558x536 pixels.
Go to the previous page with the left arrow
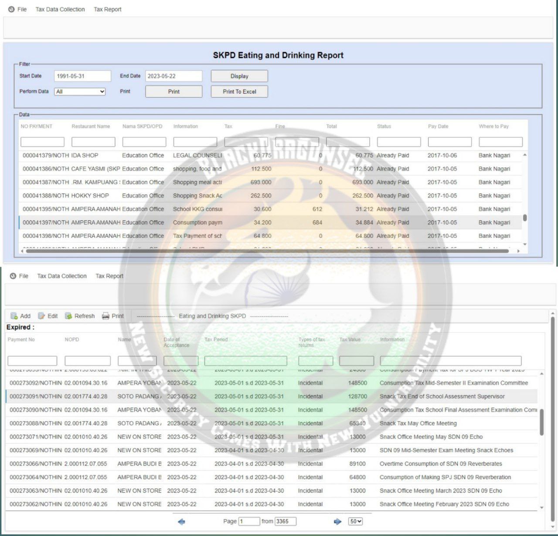(181, 521)
